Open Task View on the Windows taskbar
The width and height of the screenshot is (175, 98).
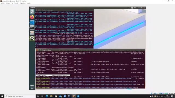[x=42, y=96]
